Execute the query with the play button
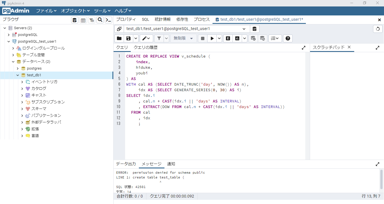This screenshot has width=384, height=204. [212, 38]
